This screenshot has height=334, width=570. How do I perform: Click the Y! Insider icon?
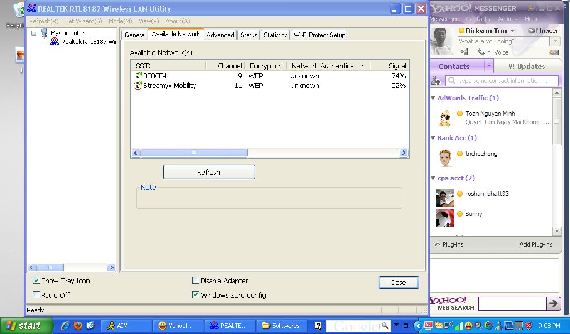(533, 31)
